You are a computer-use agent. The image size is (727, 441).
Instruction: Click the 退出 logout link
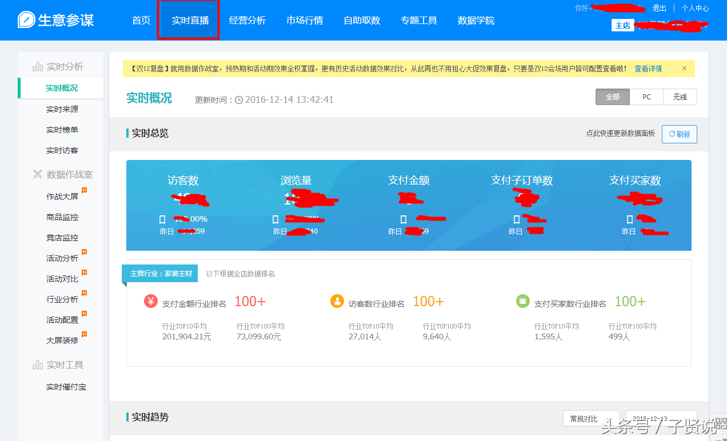[660, 8]
